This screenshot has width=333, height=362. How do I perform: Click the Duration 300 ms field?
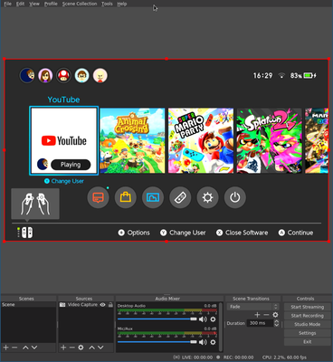tap(260, 323)
